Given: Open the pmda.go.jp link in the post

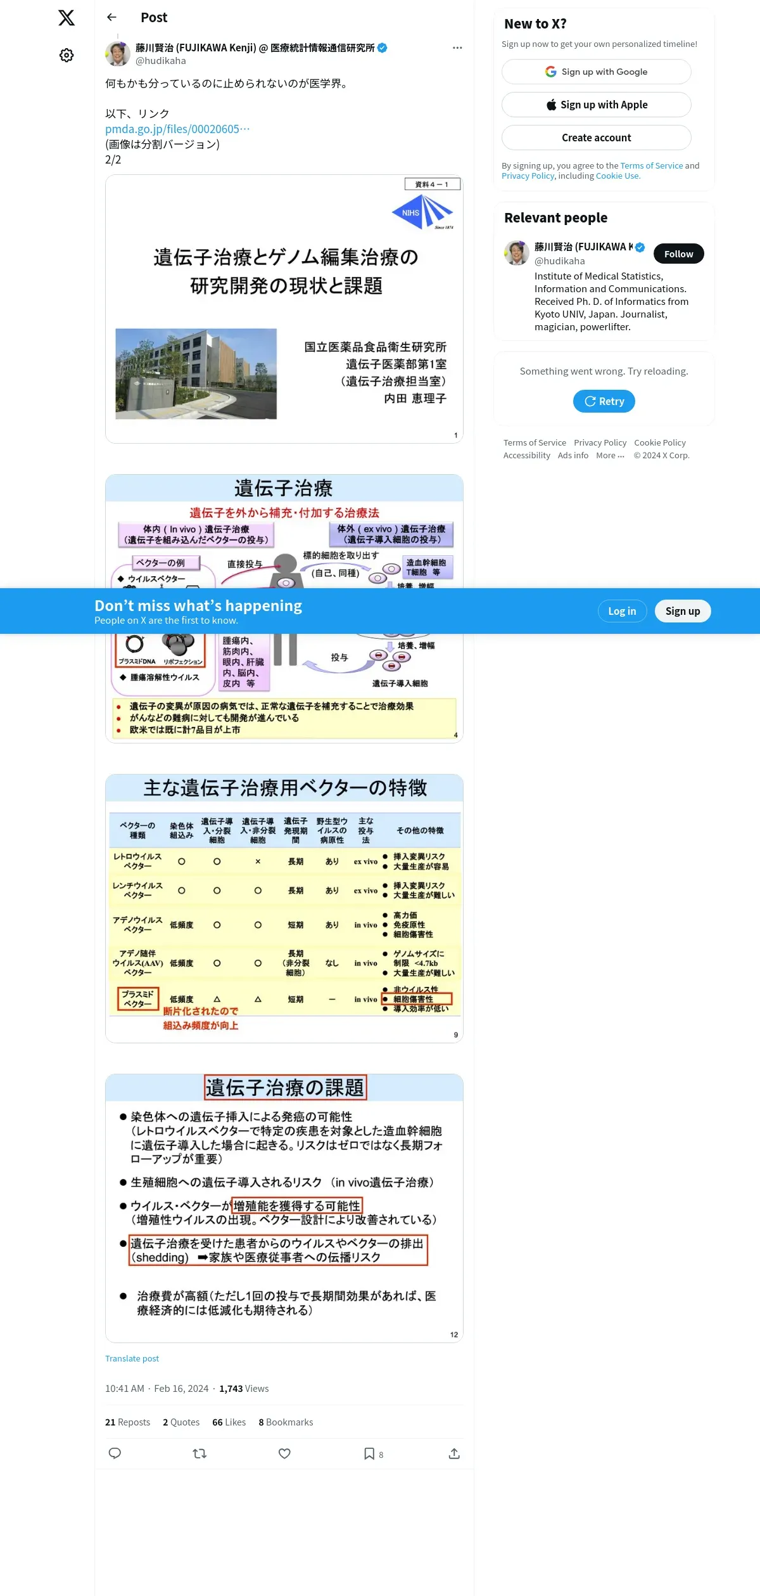Looking at the screenshot, I should (x=177, y=129).
